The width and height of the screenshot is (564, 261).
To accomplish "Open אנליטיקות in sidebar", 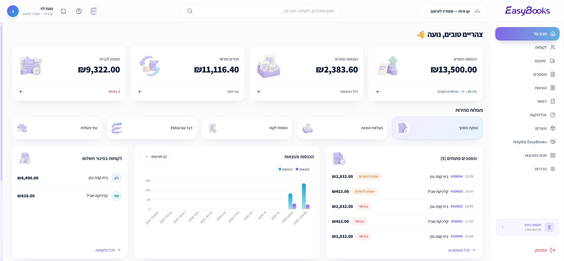I will point(527,115).
